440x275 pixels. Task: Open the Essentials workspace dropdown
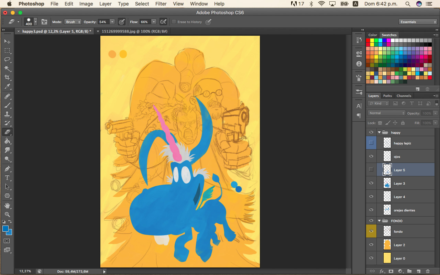click(x=418, y=22)
